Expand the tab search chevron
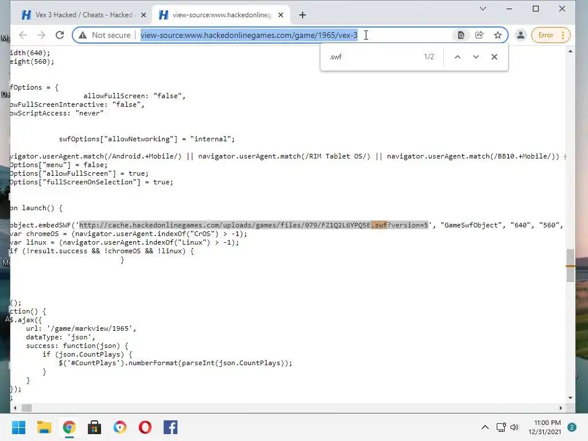The width and height of the screenshot is (588, 441). (483, 9)
